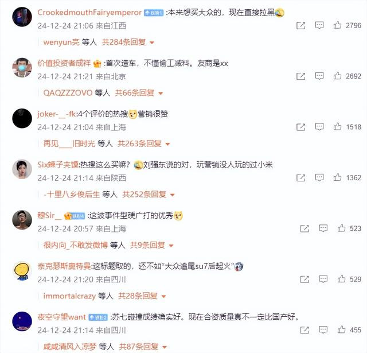The height and width of the screenshot is (353, 367).
Task: Reply to joker-__-fk's comment via bubble icon
Action: 319,127
